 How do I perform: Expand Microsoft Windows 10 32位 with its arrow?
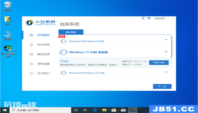[x=166, y=72]
